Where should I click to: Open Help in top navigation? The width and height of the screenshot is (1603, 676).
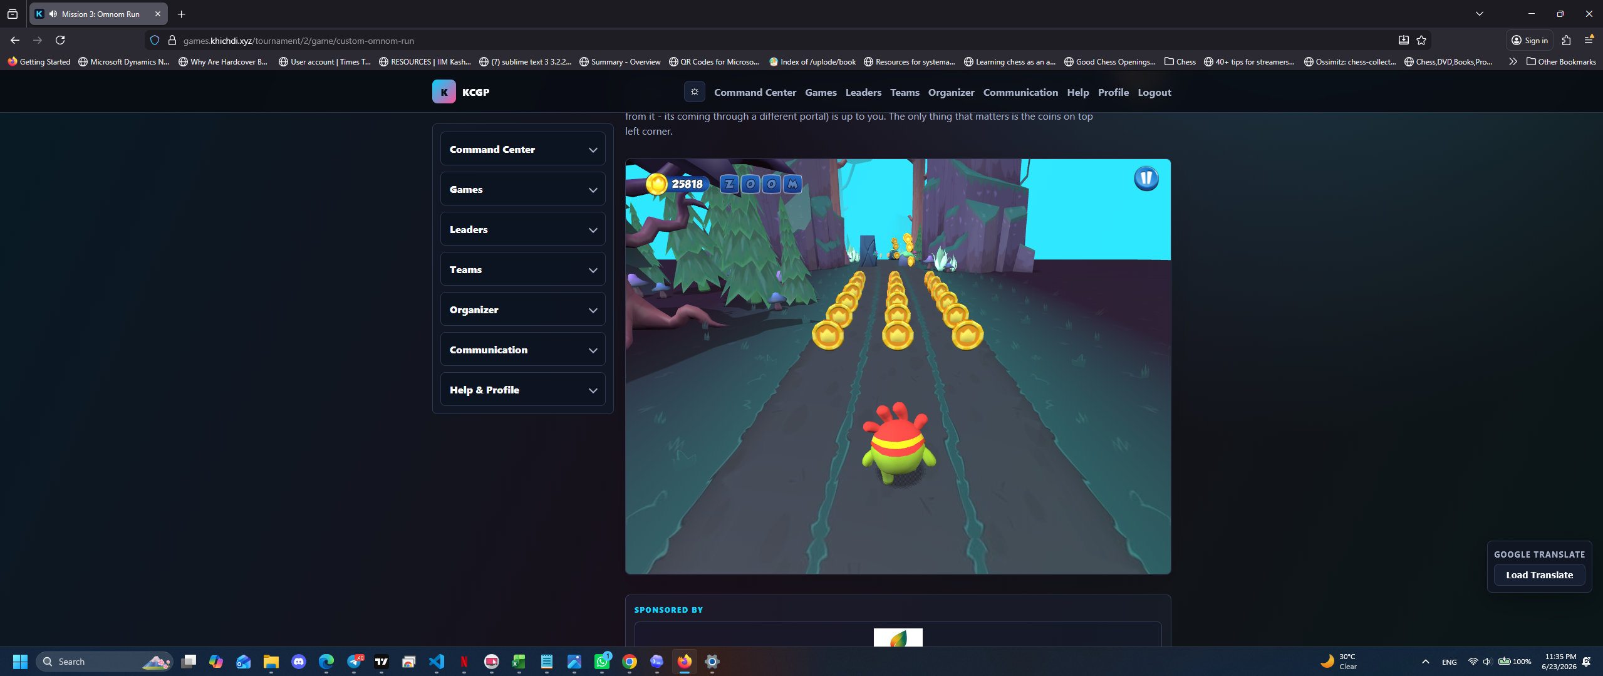click(1077, 92)
